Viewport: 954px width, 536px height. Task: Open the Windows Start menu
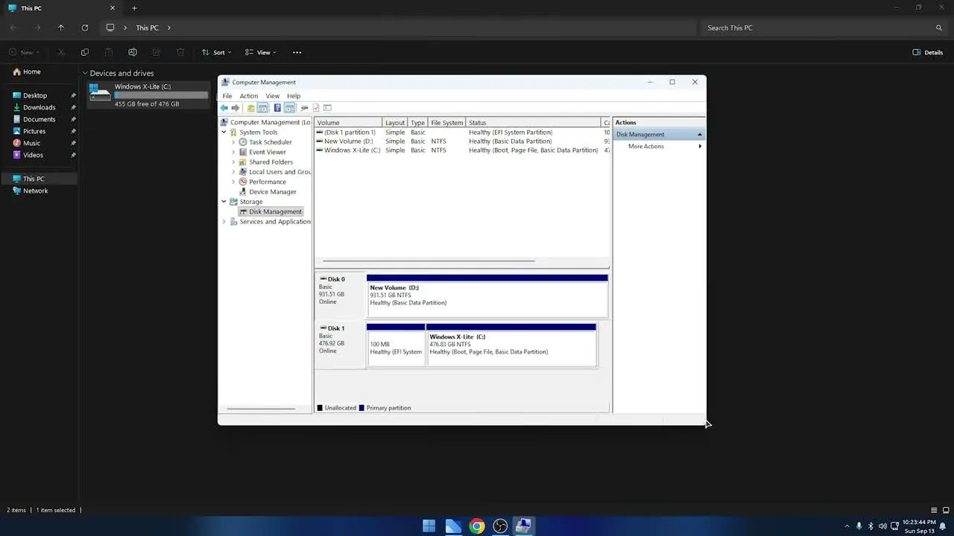[x=429, y=526]
